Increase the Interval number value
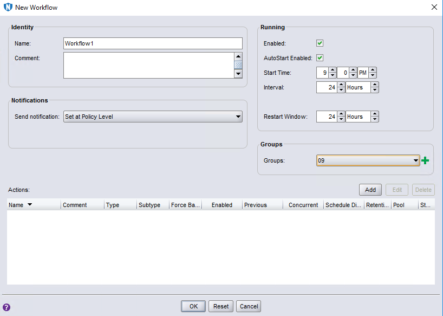This screenshot has width=443, height=316. (341, 85)
